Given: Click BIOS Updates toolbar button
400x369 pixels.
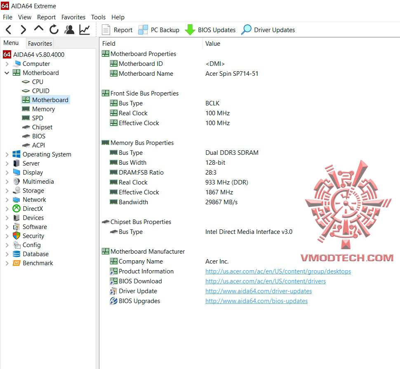Looking at the screenshot, I should 210,30.
